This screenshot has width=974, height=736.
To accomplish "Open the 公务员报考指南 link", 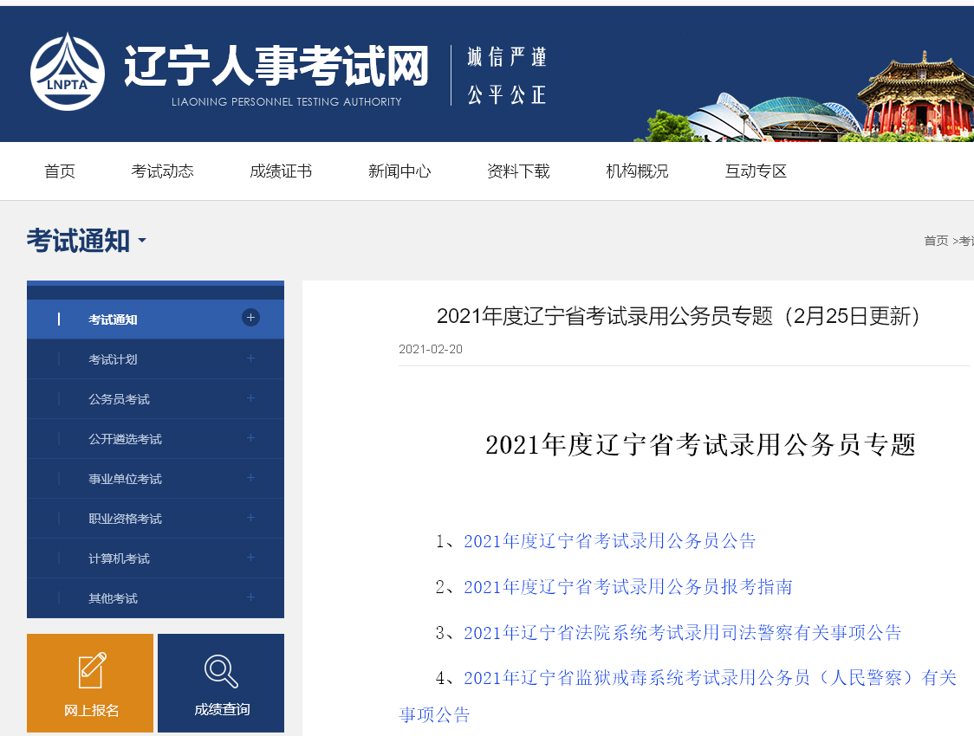I will click(x=627, y=587).
